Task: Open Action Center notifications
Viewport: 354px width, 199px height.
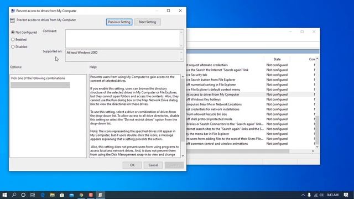Action: (346, 195)
